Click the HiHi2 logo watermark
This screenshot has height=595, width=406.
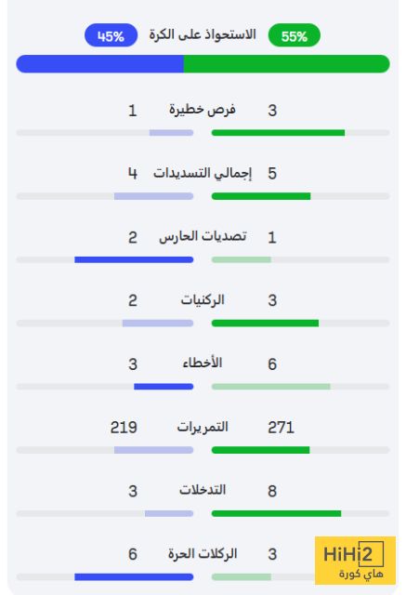point(355,560)
